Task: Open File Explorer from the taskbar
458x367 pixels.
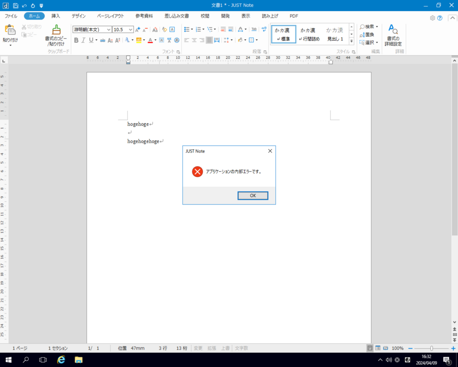Action: [78, 360]
